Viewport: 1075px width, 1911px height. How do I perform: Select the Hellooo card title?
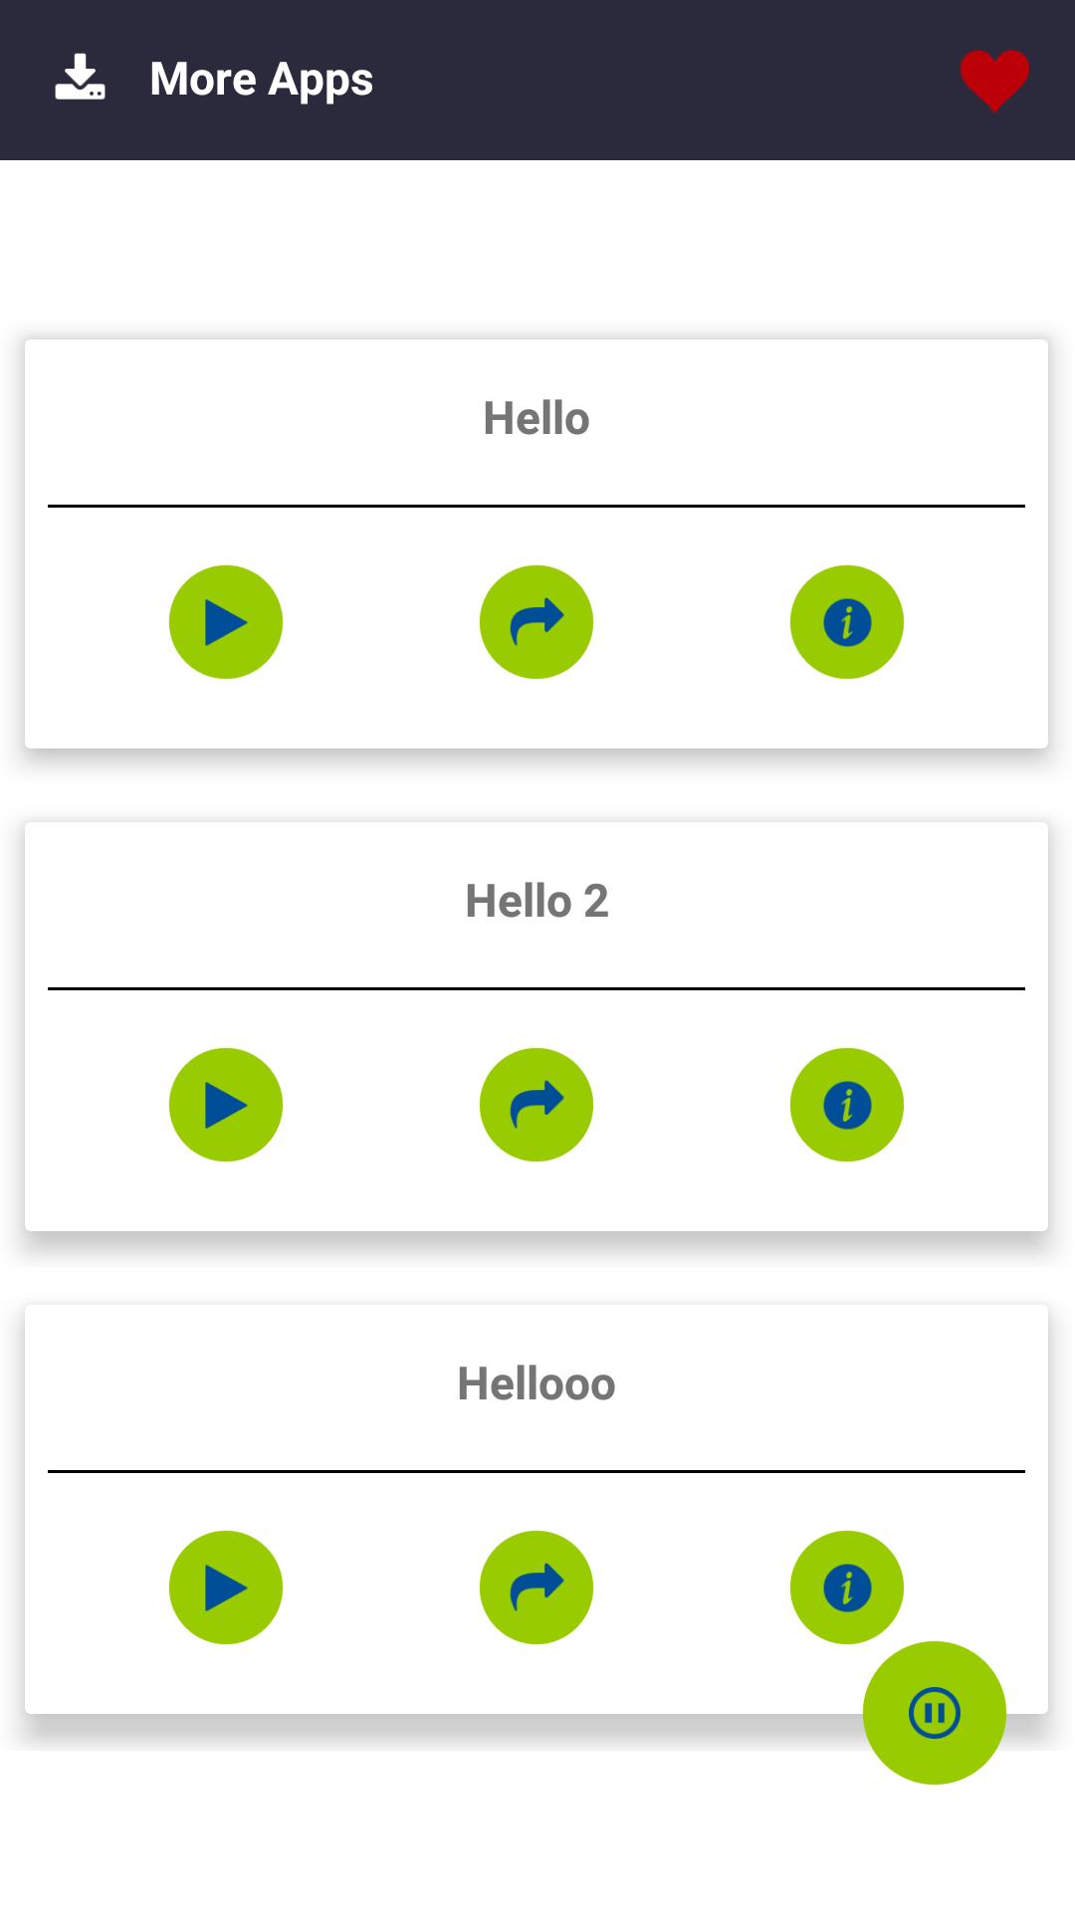(537, 1384)
